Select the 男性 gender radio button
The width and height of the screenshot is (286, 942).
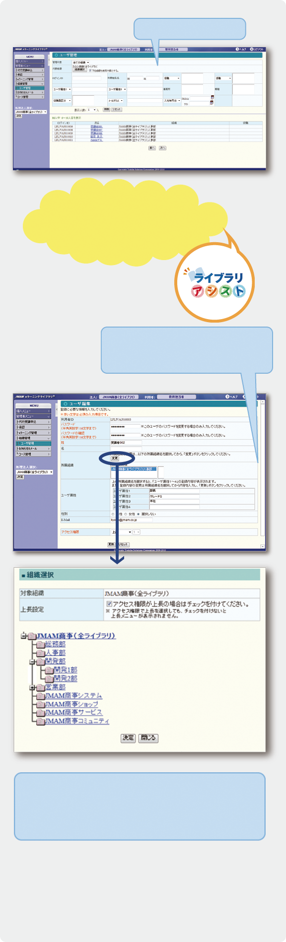pos(114,514)
